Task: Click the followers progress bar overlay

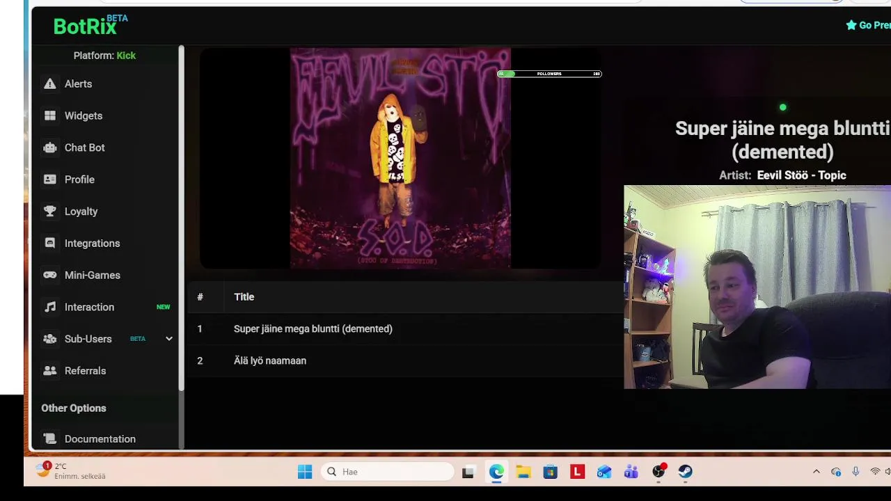Action: coord(549,74)
